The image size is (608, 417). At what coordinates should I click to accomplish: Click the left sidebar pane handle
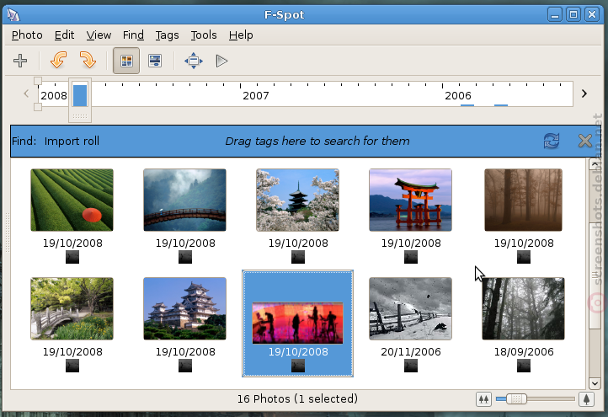[7, 233]
